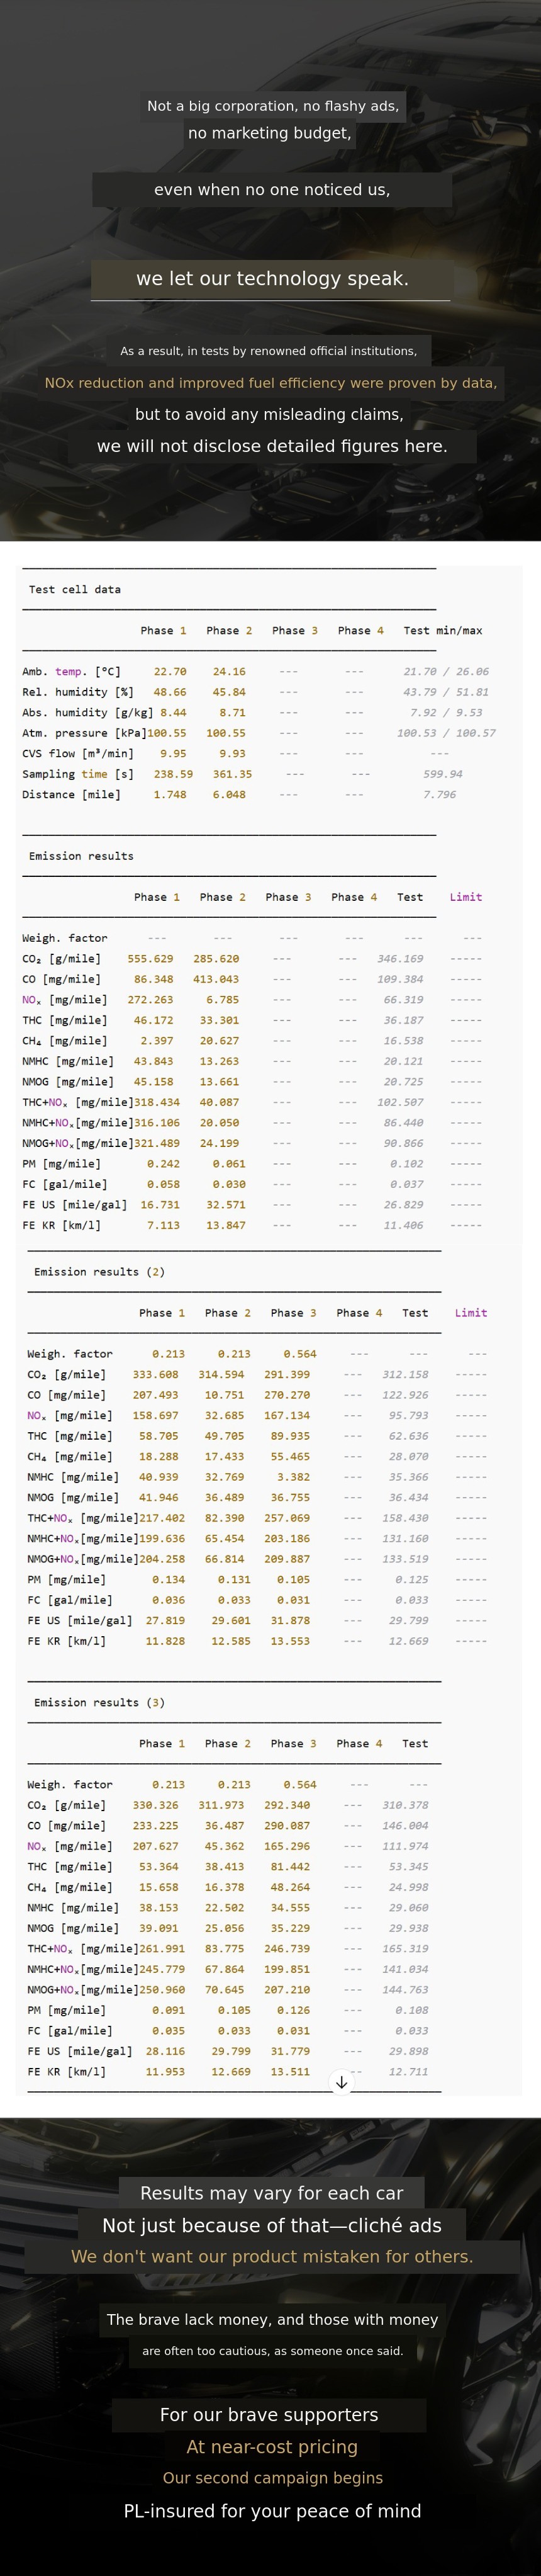
Task: Click the 'Amb. temp. [°C]' row label
Action: click(x=71, y=672)
